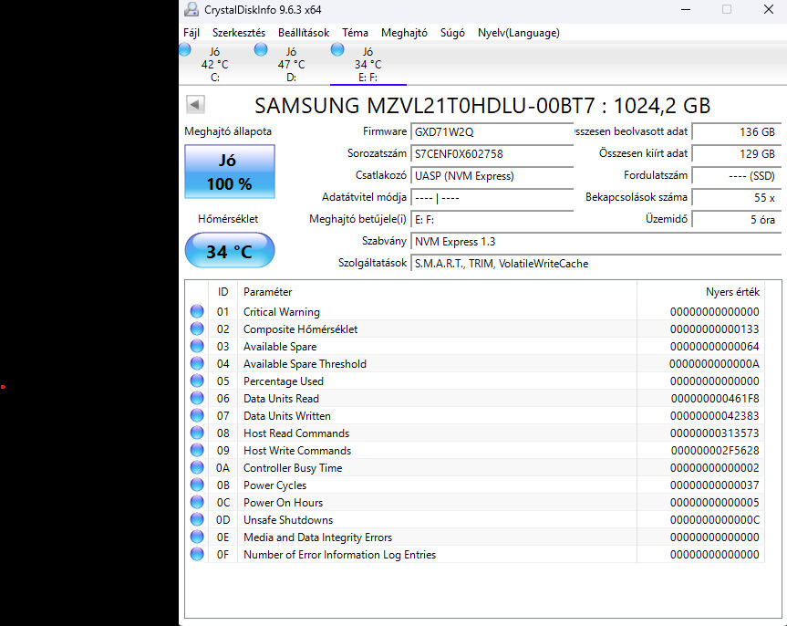Switch to the D: drive tab at 47 °C
This screenshot has height=626, width=787.
pyautogui.click(x=291, y=64)
